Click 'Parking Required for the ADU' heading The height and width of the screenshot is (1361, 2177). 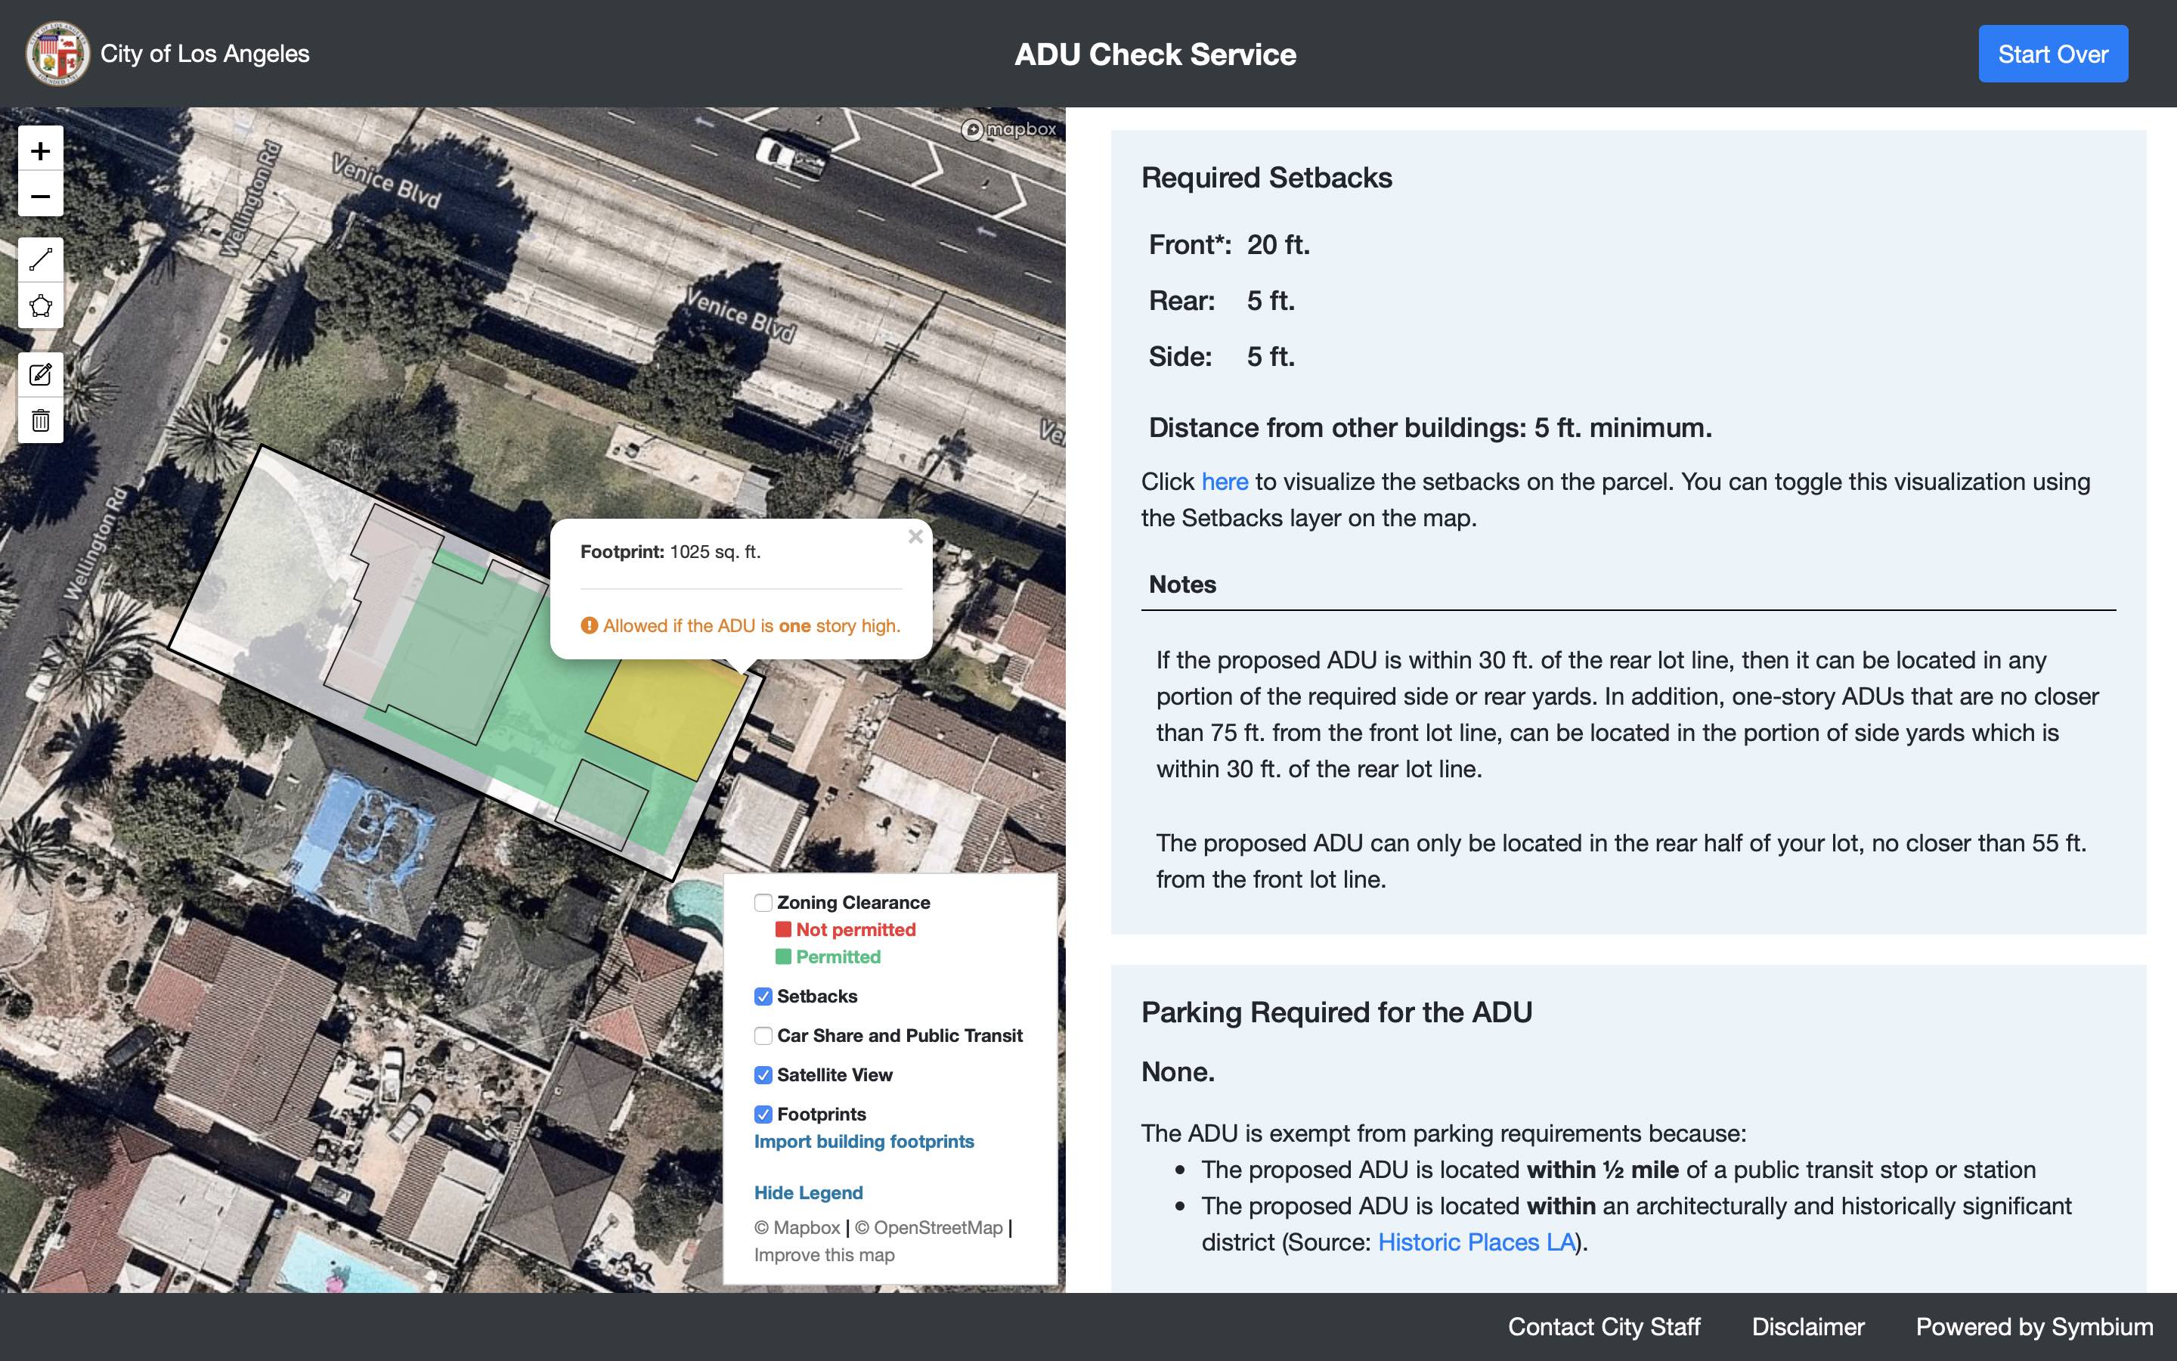coord(1336,1012)
